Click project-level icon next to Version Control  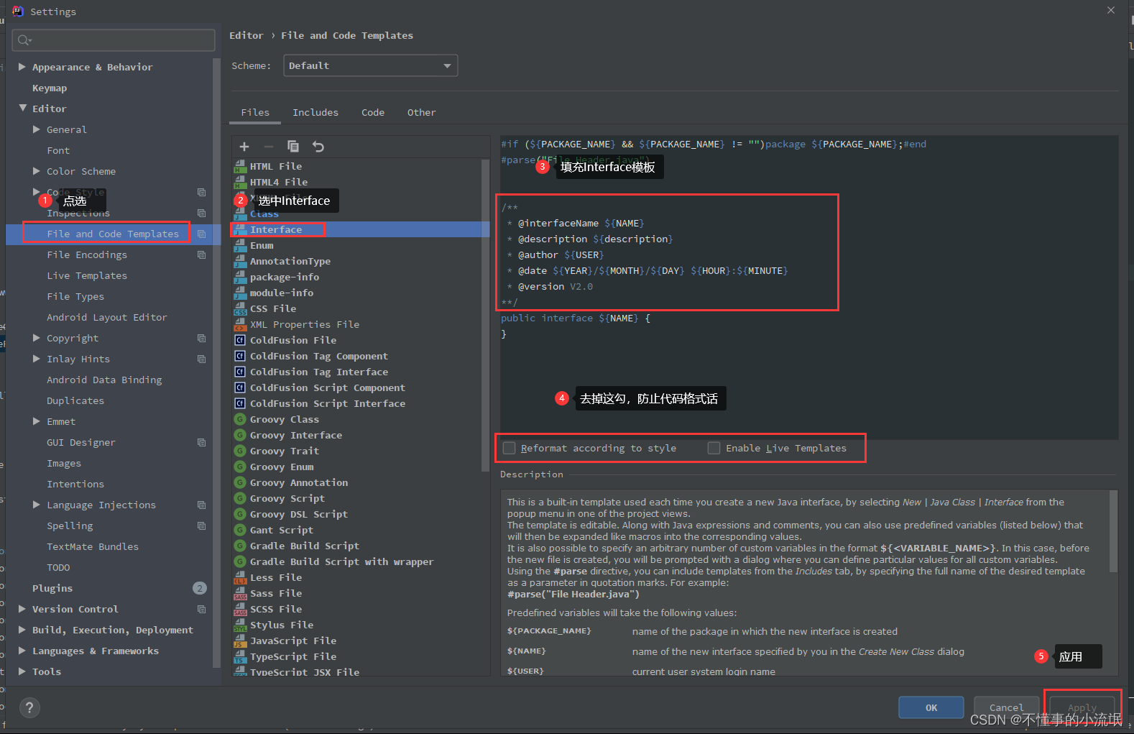(202, 610)
